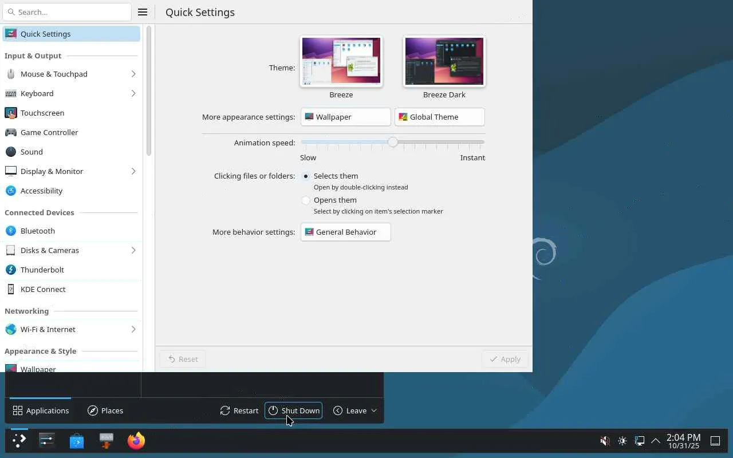Select the Breeze Dark theme thumbnail

click(x=444, y=61)
